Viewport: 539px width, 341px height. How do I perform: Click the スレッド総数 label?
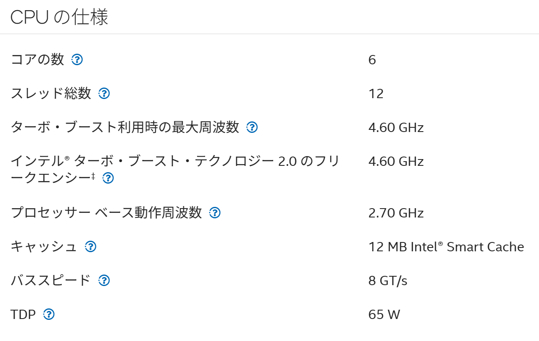coord(51,93)
